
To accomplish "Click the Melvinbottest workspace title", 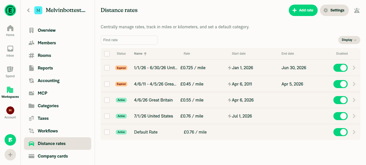I will pyautogui.click(x=65, y=10).
